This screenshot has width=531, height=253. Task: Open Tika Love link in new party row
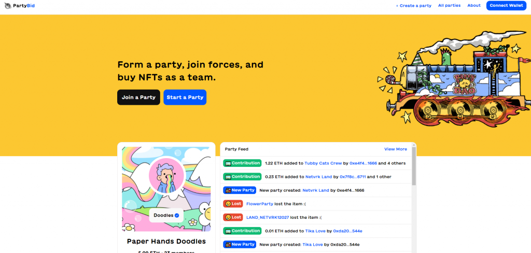coord(312,245)
